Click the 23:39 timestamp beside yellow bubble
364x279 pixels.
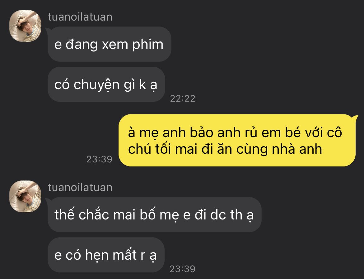[99, 159]
